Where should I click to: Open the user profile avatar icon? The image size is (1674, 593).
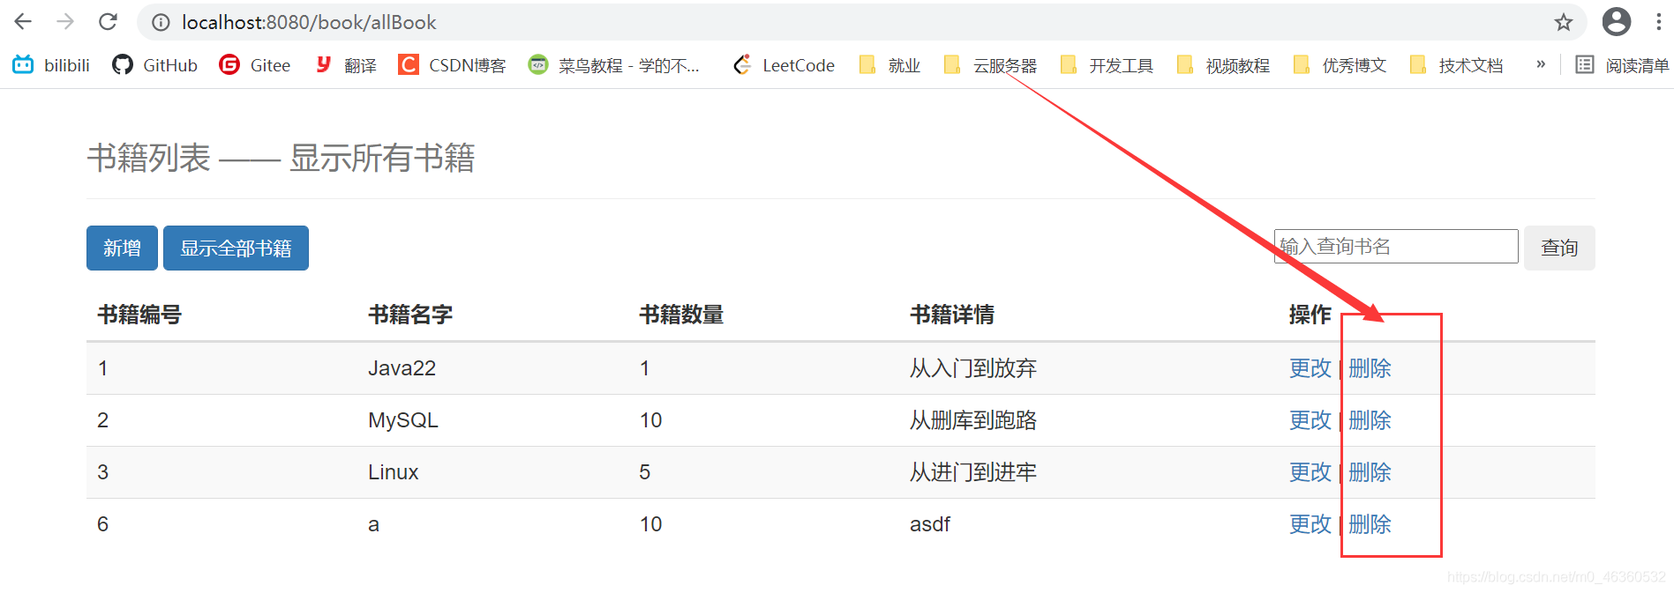tap(1617, 22)
